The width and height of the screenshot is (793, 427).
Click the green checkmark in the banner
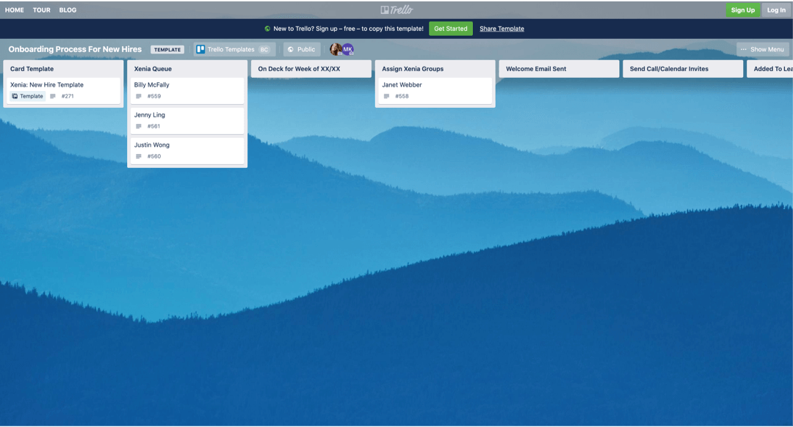pyautogui.click(x=267, y=28)
